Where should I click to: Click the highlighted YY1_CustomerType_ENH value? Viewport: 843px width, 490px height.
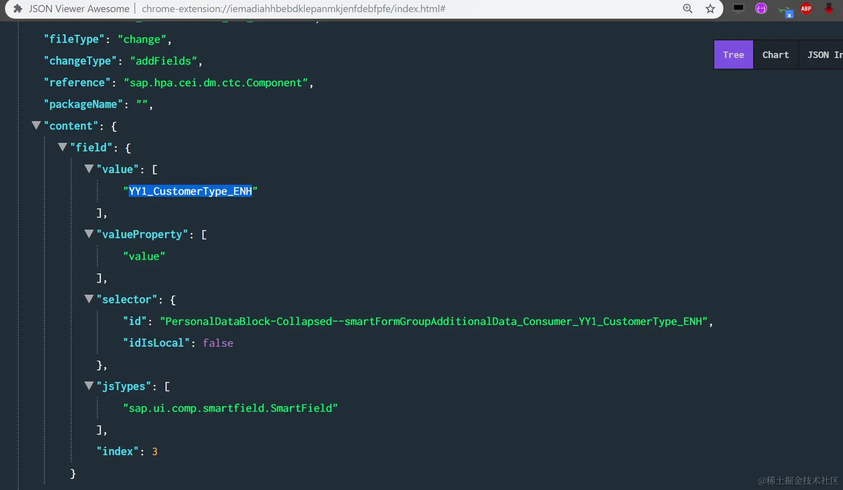point(190,191)
